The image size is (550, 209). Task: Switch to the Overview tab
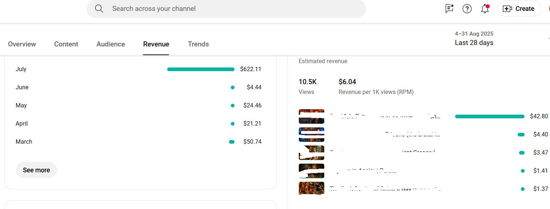(x=22, y=44)
